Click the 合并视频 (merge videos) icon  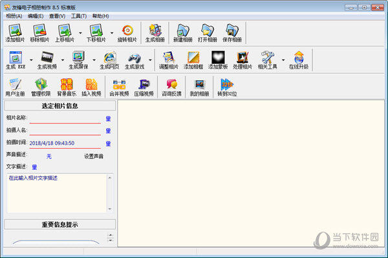tap(119, 87)
